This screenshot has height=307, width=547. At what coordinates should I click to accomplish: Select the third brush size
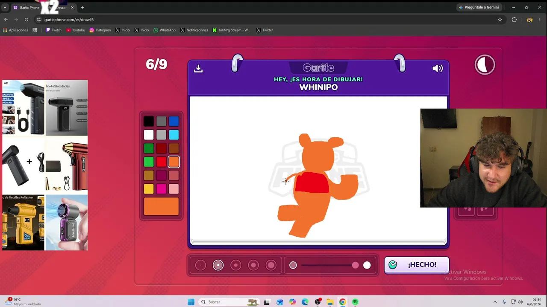point(236,265)
